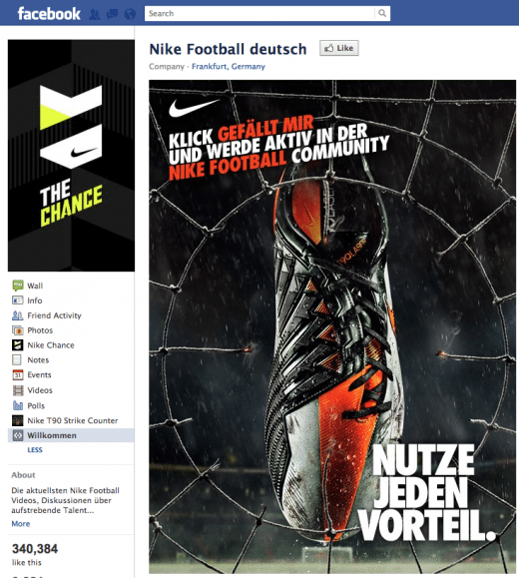Click the search magnifier icon

[382, 13]
